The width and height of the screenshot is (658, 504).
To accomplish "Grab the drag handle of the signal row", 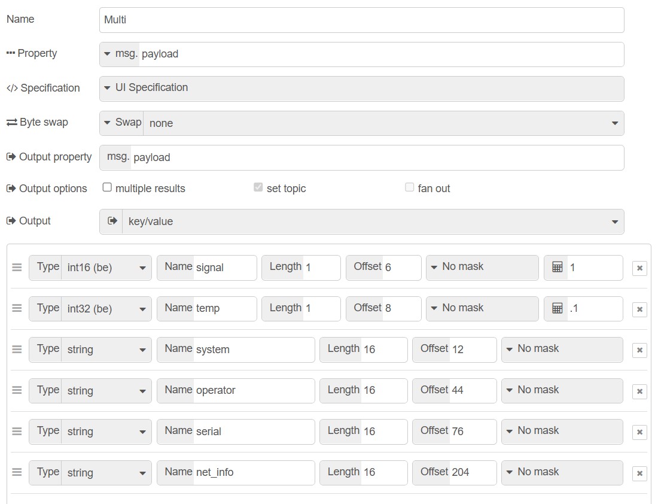I will (x=17, y=268).
